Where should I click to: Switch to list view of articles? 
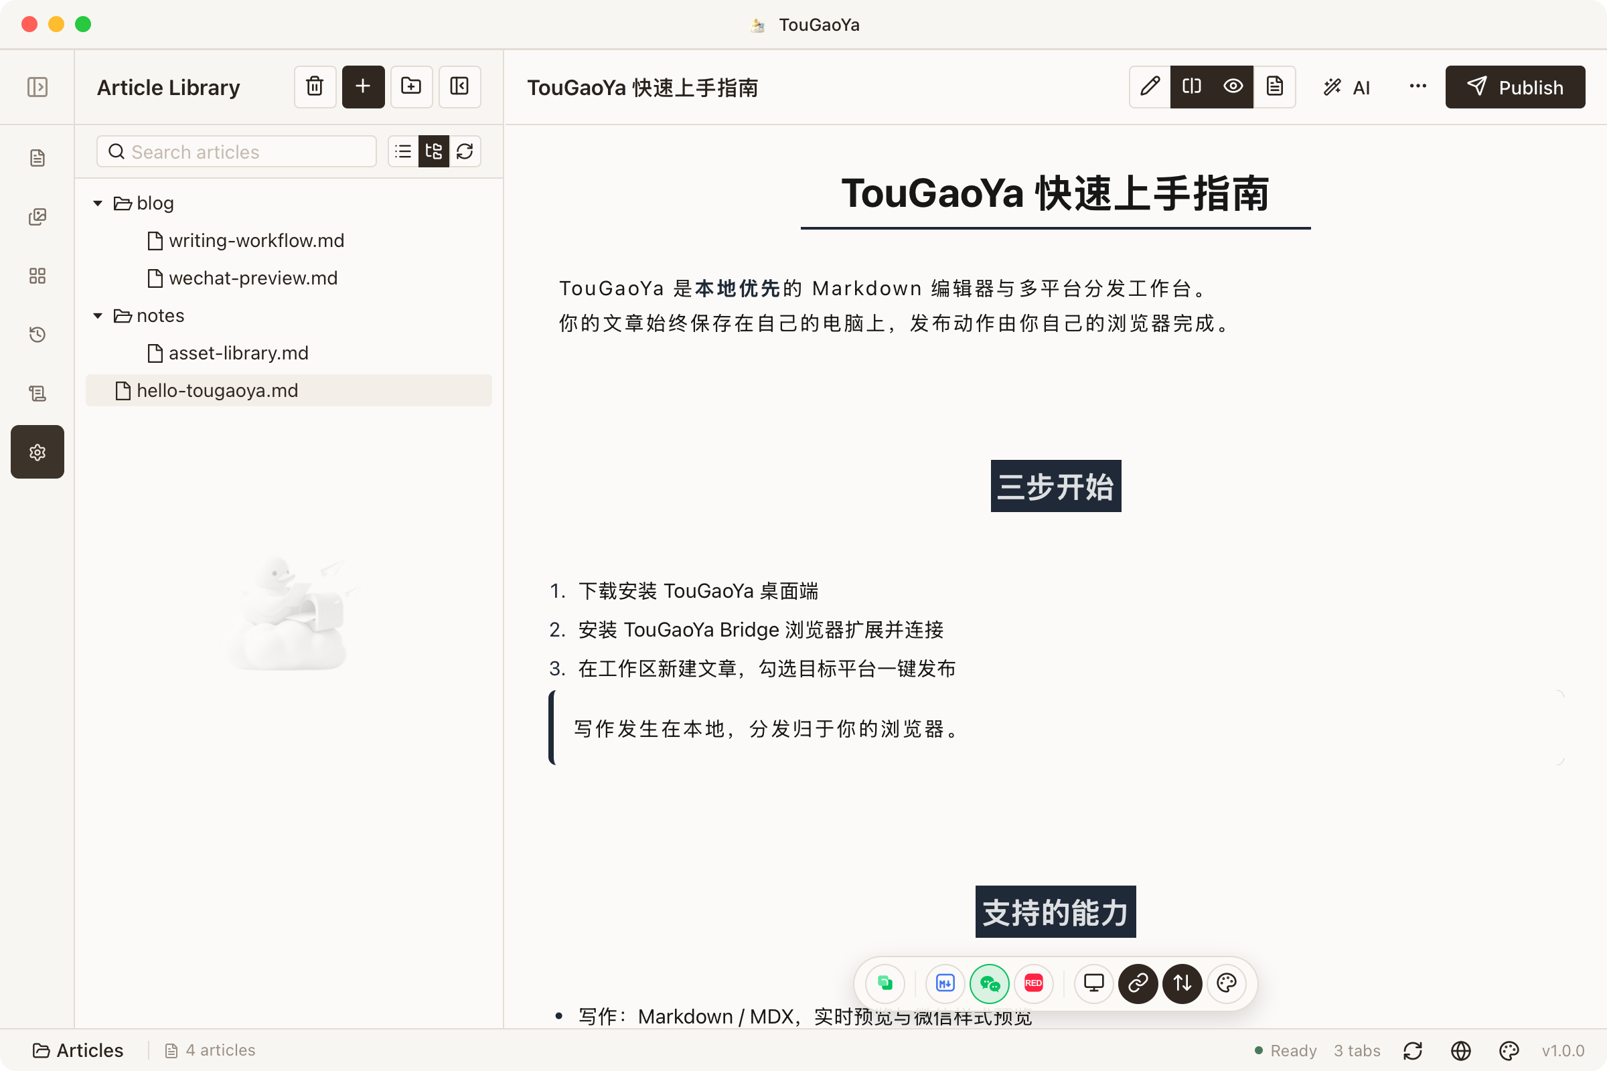403,151
